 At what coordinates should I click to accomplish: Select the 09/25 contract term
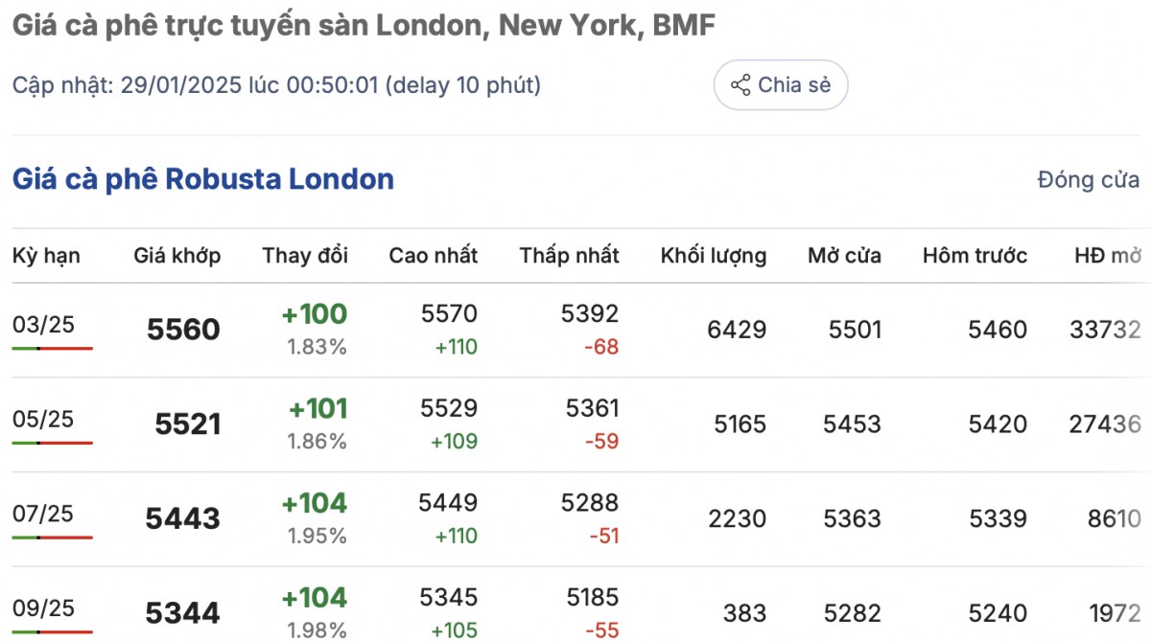point(43,607)
